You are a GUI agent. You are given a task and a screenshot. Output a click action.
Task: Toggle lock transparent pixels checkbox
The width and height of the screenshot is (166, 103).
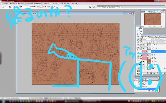(x=147, y=42)
